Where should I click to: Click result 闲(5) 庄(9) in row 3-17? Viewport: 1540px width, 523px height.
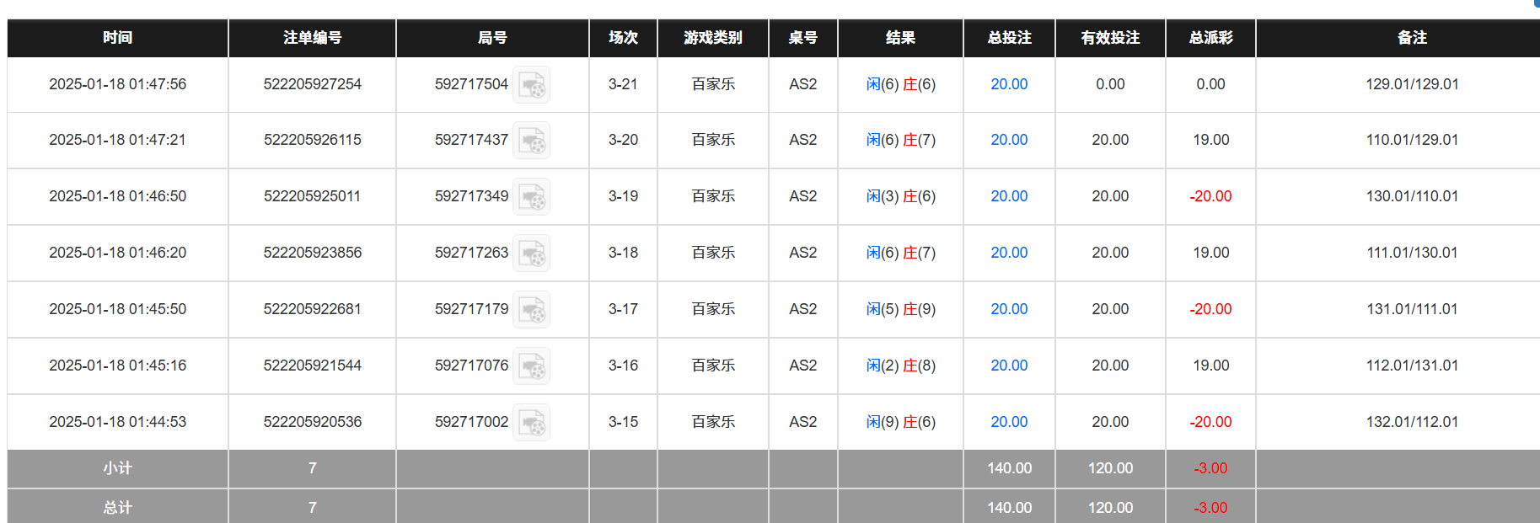900,309
